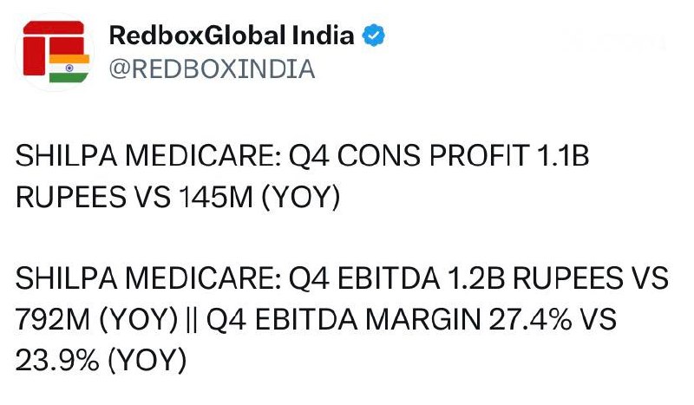Click the double-pipe separator in tweet
The height and width of the screenshot is (405, 694).
click(x=192, y=319)
